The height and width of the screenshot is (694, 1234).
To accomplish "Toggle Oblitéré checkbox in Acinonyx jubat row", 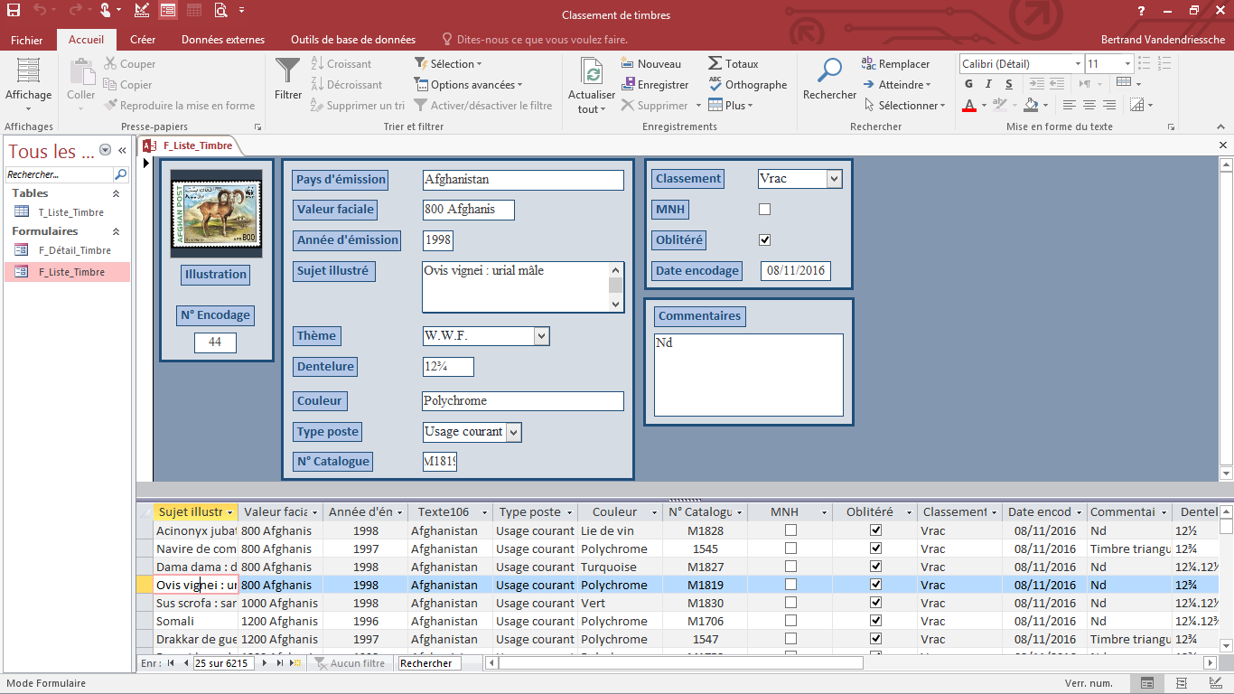I will [875, 530].
